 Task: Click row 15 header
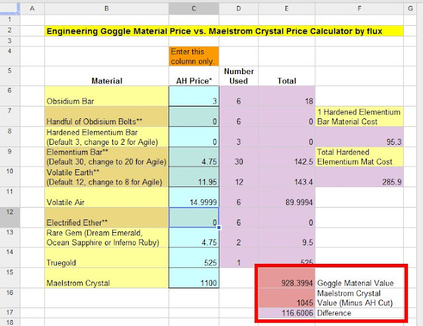pos(10,278)
